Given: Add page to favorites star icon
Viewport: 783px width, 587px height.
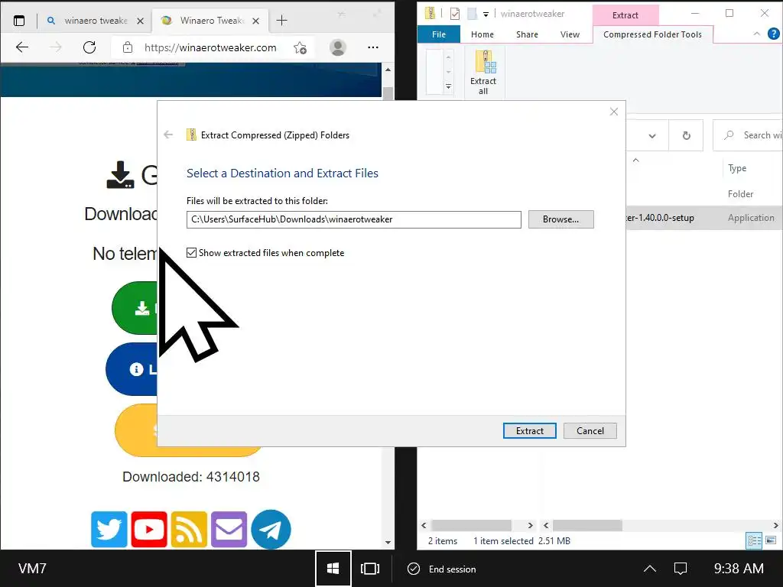Looking at the screenshot, I should point(300,47).
